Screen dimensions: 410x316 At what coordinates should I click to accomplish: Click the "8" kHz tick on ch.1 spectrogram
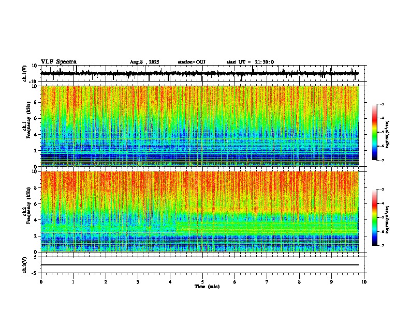click(x=36, y=102)
